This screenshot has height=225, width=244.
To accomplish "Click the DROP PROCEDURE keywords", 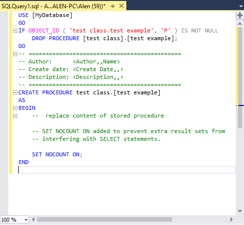I will pos(56,38).
